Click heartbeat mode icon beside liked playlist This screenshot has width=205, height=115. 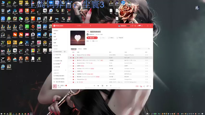click(65, 52)
